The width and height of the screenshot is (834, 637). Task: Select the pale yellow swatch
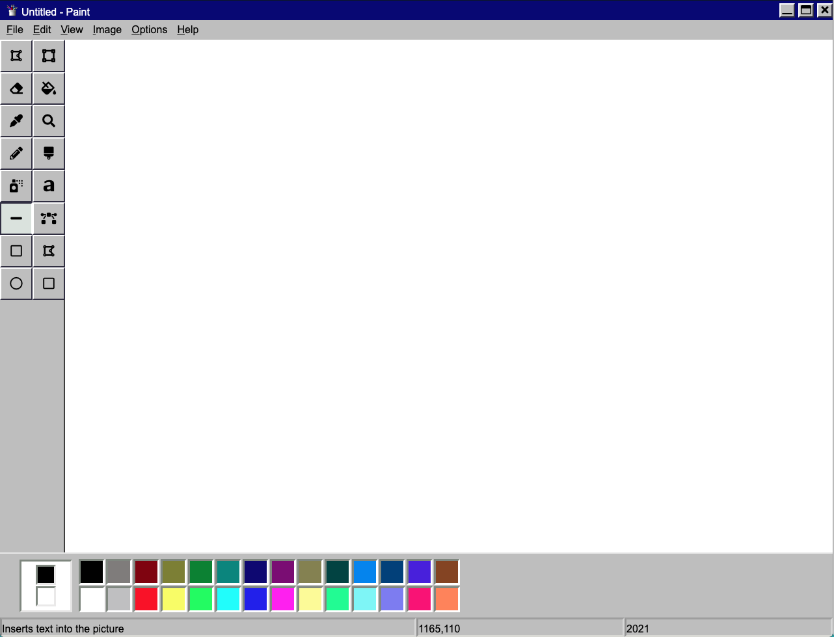click(x=310, y=599)
